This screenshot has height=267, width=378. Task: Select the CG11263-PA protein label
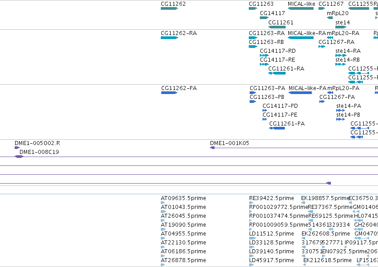(x=267, y=88)
